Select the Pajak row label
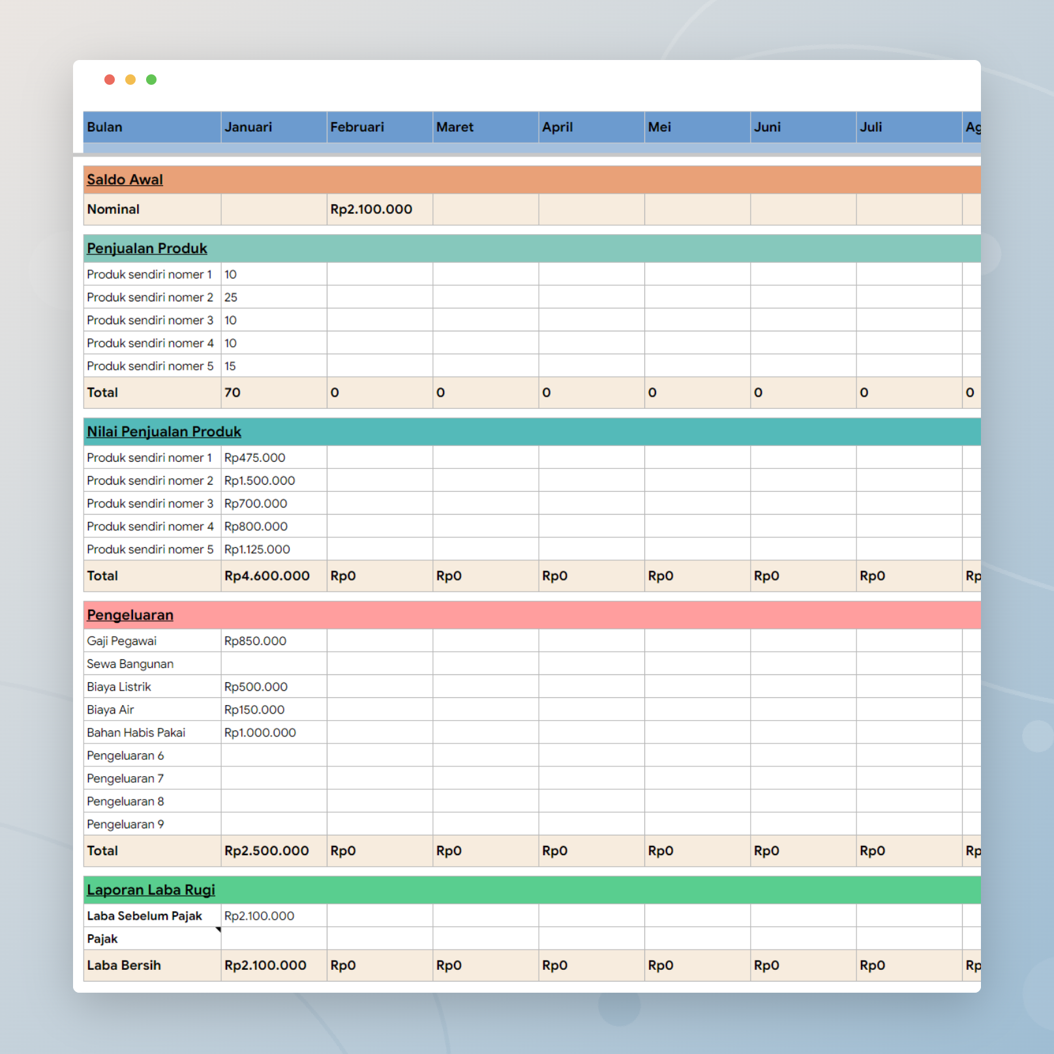This screenshot has height=1054, width=1054. tap(152, 939)
